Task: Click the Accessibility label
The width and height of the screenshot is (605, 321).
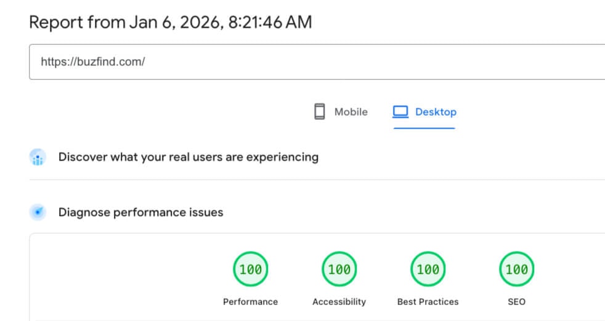Action: [x=339, y=302]
